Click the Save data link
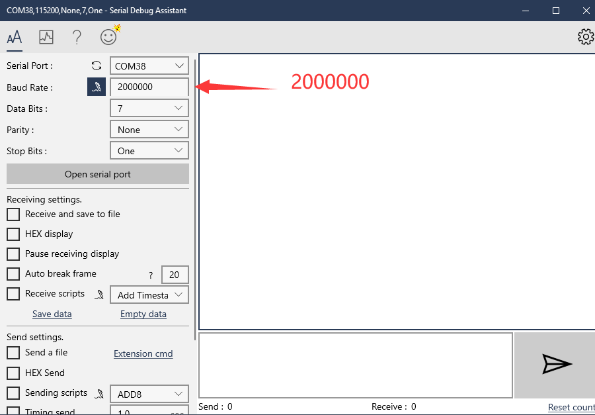 pos(52,314)
